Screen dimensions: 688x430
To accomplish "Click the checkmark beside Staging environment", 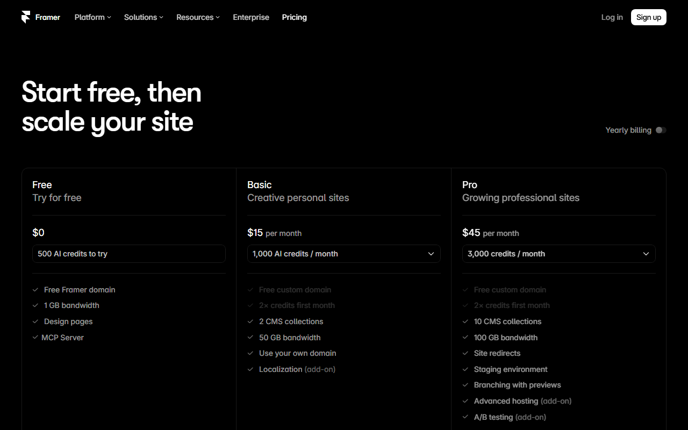I will [465, 369].
